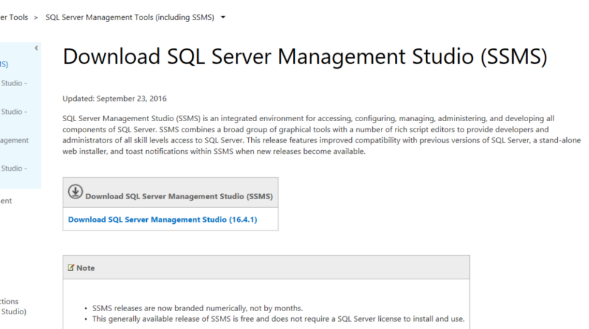Image resolution: width=589 pixels, height=329 pixels.
Task: Open the 16.4.1 SSMS download link
Action: point(162,220)
